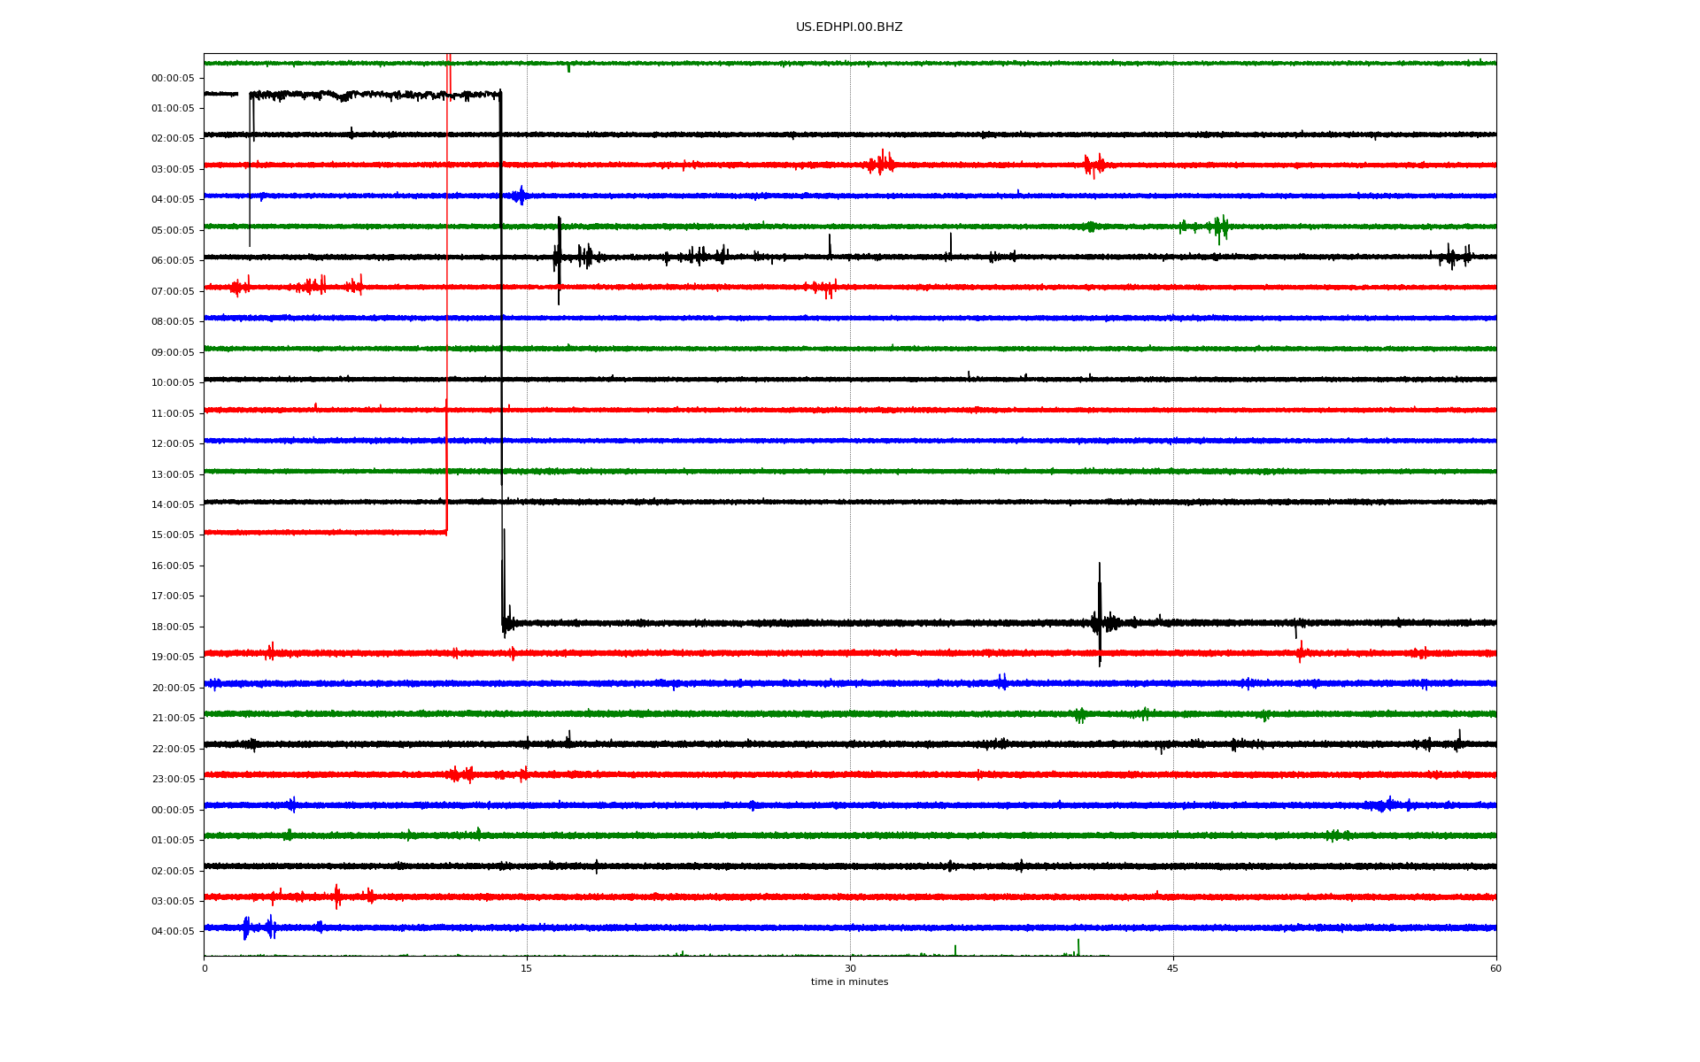Pick the 09:00:05 time label
1700x1062 pixels.
pyautogui.click(x=173, y=352)
